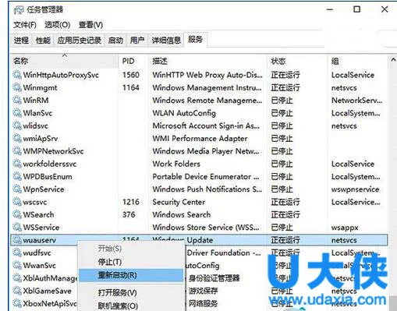Switch to the 进程 tab
The image size is (397, 311).
[x=21, y=41]
